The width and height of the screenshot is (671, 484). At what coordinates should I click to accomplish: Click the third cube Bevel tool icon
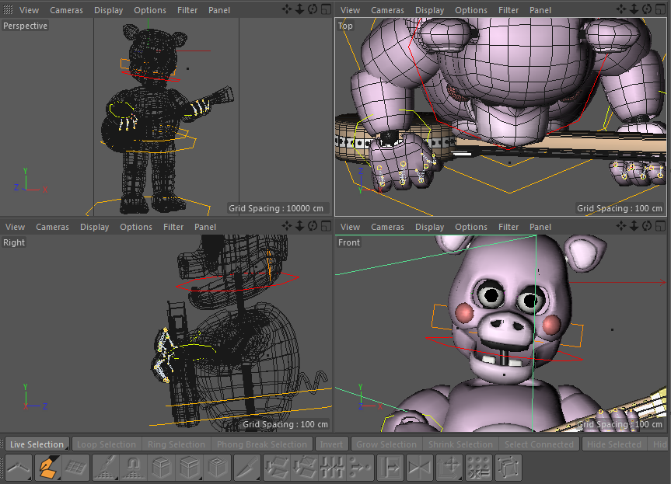[218, 467]
